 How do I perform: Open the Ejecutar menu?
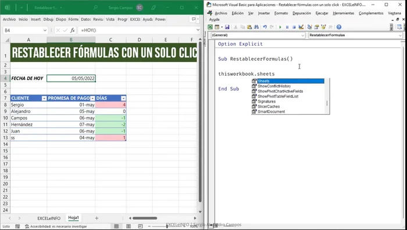coord(322,13)
